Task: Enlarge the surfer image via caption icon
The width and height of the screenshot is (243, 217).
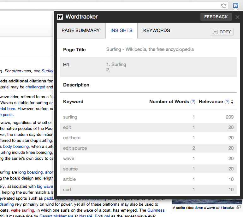Action: 239,207
